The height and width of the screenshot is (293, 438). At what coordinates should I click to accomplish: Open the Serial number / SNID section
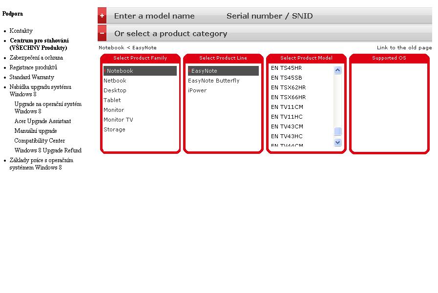point(270,16)
